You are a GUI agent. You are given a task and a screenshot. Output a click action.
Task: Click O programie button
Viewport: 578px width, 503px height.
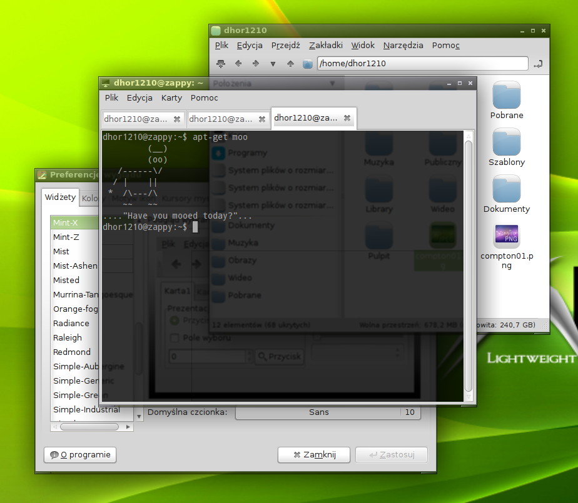(x=80, y=455)
